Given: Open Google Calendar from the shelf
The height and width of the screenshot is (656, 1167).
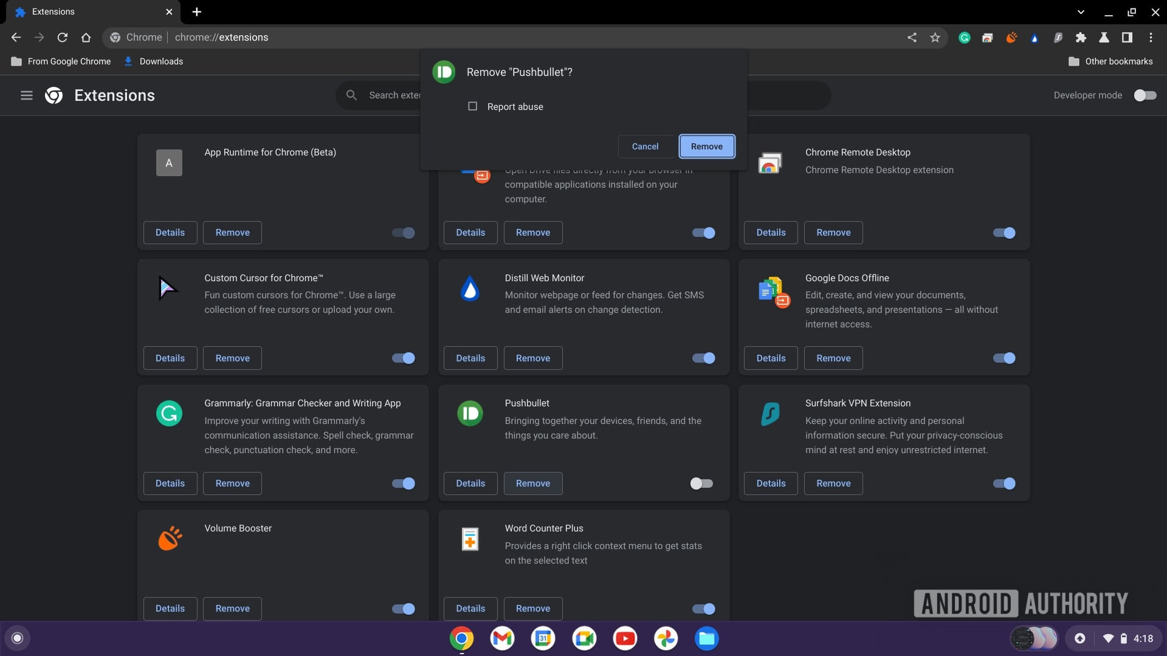Looking at the screenshot, I should pyautogui.click(x=543, y=638).
